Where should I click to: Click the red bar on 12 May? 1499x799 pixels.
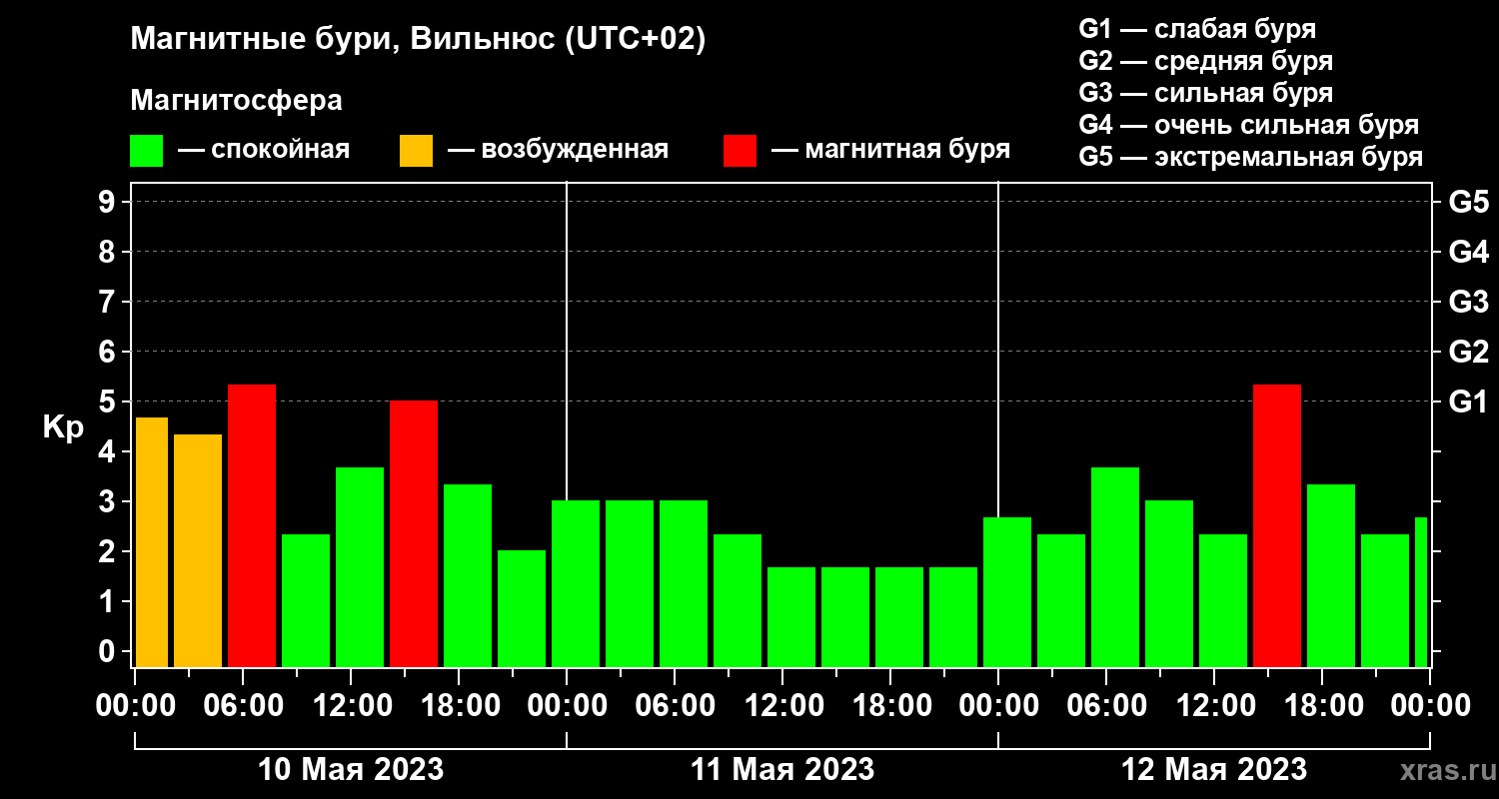(1277, 525)
